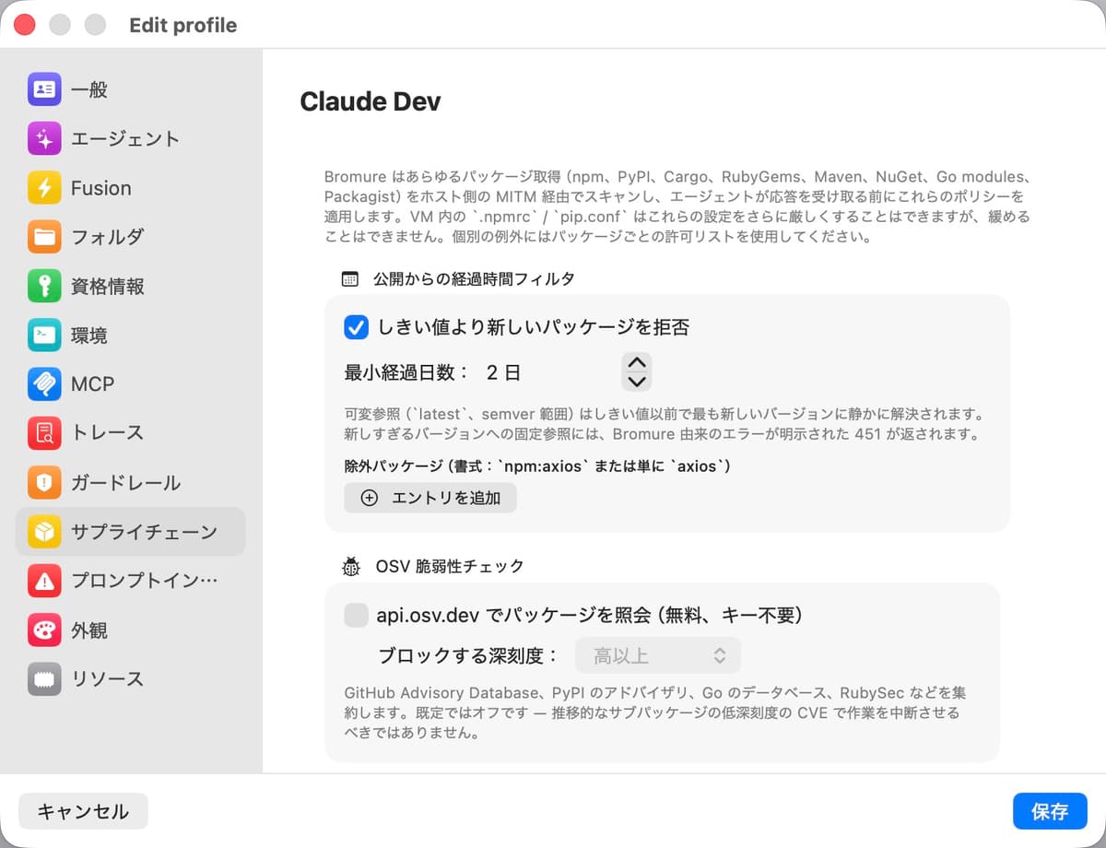1106x848 pixels.
Task: Click the エントリを追加 button
Action: 430,498
